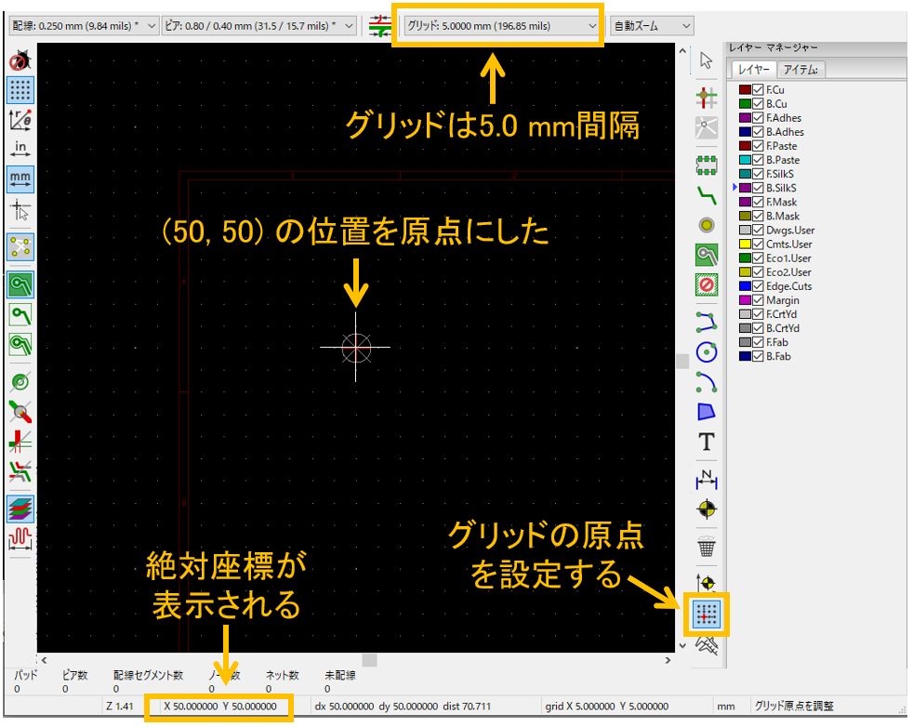Toggle grid display in left toolbar
This screenshot has height=727, width=913.
(x=20, y=90)
